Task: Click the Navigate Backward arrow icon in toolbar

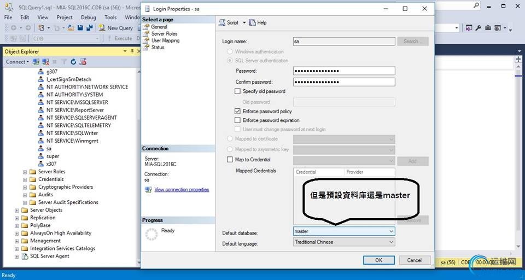Action: click(x=14, y=28)
